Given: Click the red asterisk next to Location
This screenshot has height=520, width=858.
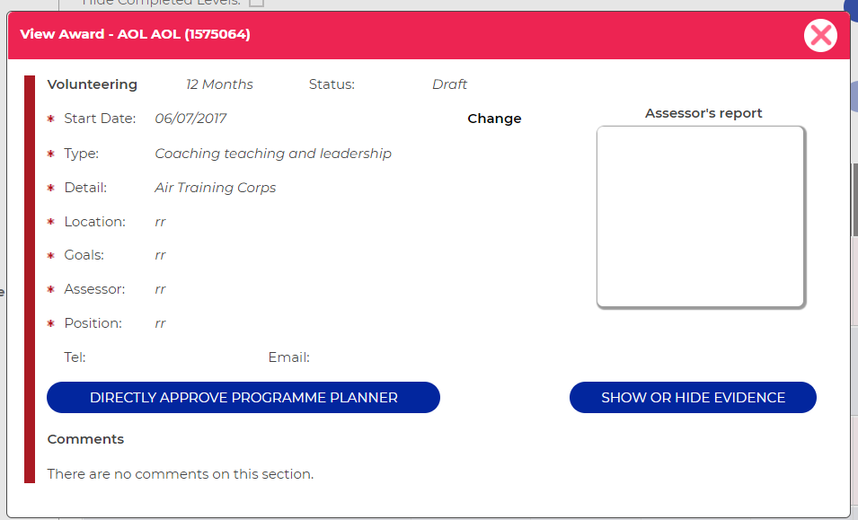Looking at the screenshot, I should coord(51,222).
